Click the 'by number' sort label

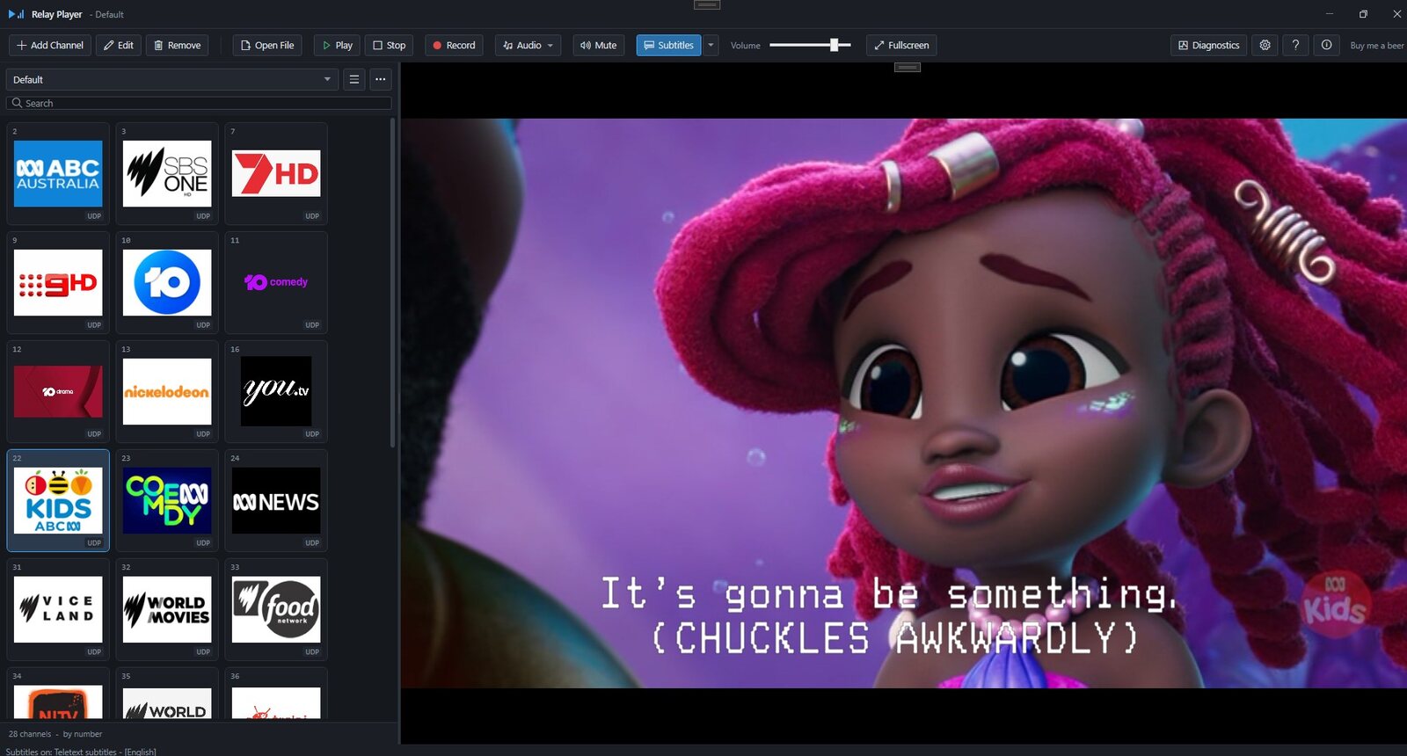pos(83,734)
